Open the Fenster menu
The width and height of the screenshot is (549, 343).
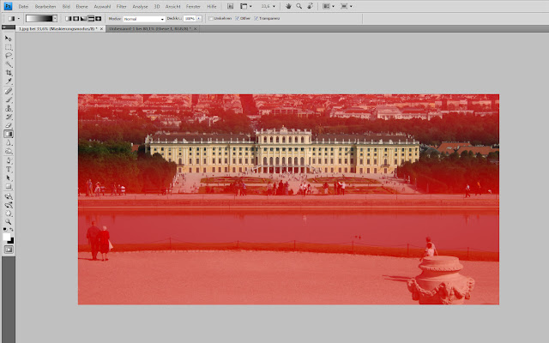[193, 6]
